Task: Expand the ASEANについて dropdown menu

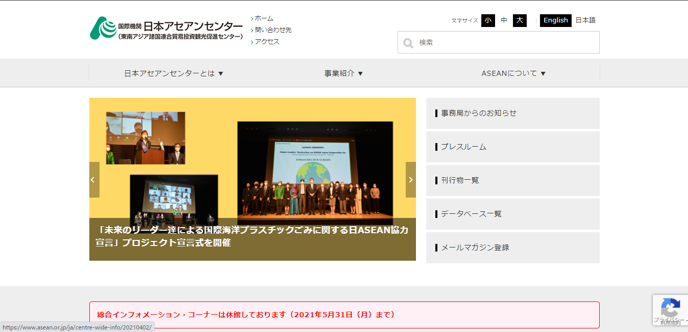Action: tap(514, 73)
